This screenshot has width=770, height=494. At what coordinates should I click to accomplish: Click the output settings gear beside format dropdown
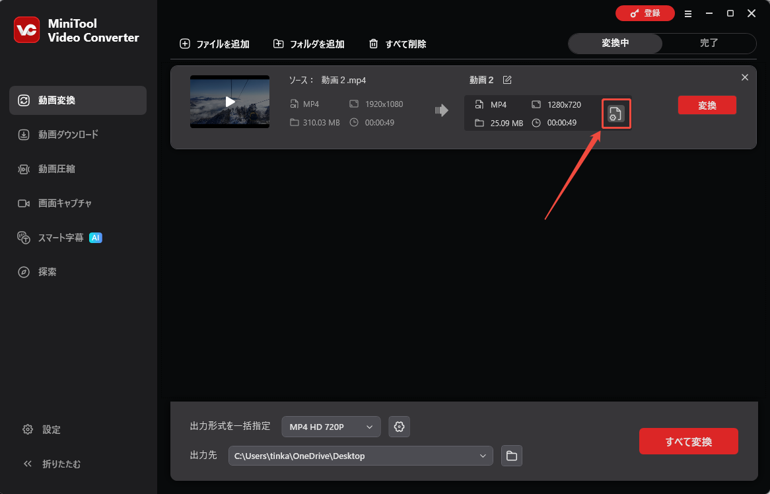click(399, 427)
